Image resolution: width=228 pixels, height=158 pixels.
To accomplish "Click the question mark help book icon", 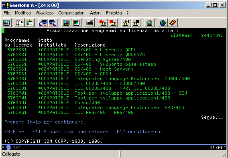I will click(173, 23).
